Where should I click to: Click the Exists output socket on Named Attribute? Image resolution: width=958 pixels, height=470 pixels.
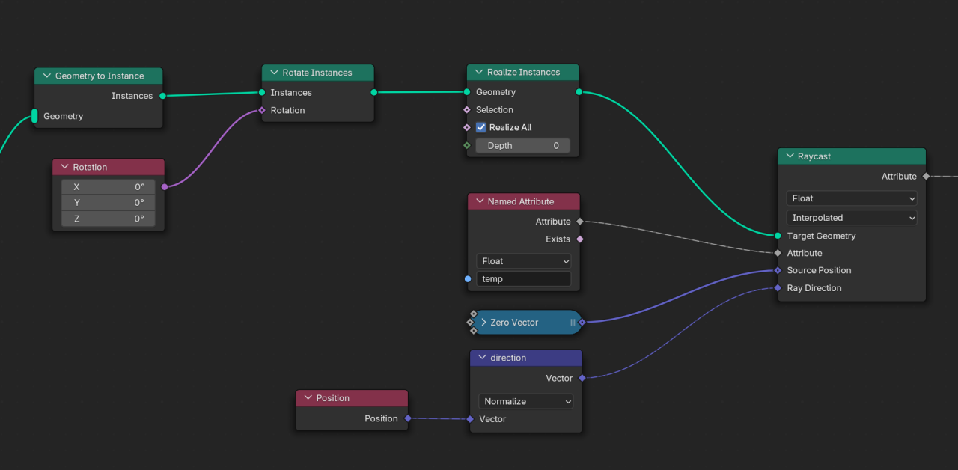point(579,239)
